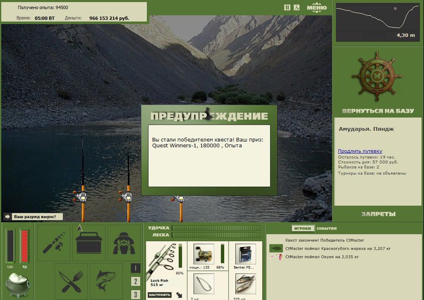Open the МЕНЮ menu
424x300 pixels.
[x=316, y=7]
